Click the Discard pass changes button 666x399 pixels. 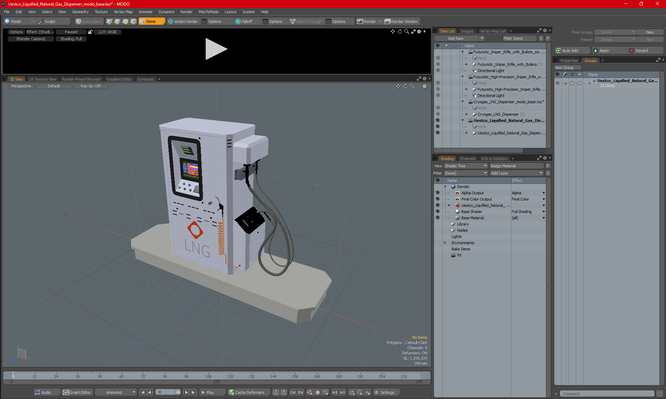click(645, 51)
